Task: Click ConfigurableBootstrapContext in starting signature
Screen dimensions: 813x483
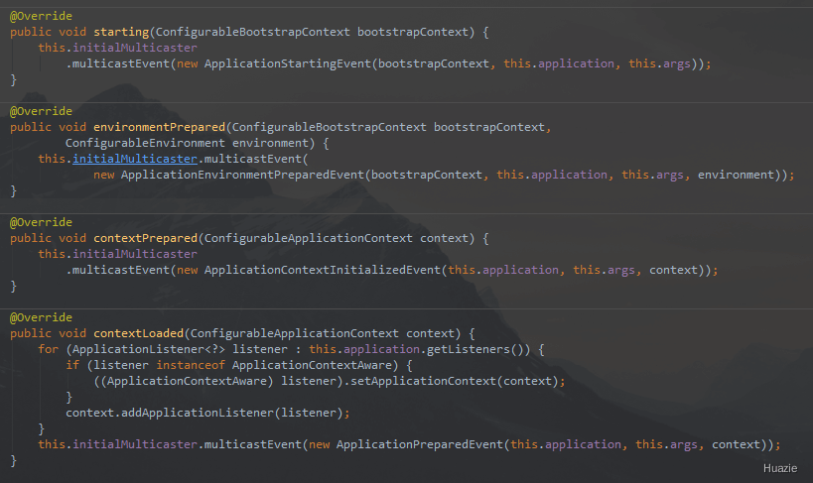Action: [253, 32]
